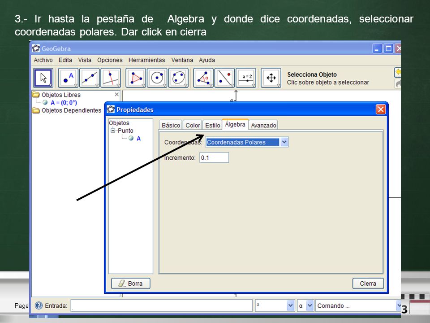
Task: Select the Perpendicular line tool
Action: pyautogui.click(x=111, y=78)
